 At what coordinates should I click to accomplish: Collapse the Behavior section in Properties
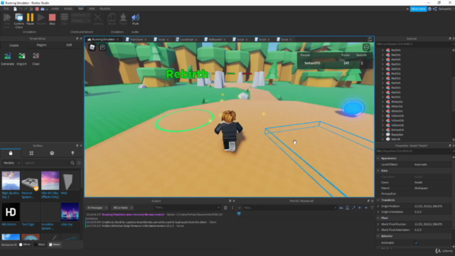378,236
